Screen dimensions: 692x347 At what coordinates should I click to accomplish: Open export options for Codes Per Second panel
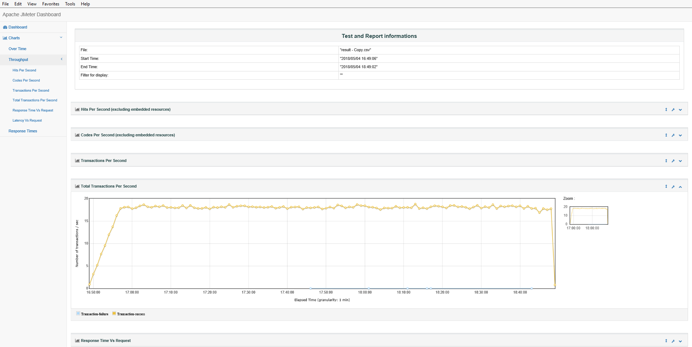[666, 135]
